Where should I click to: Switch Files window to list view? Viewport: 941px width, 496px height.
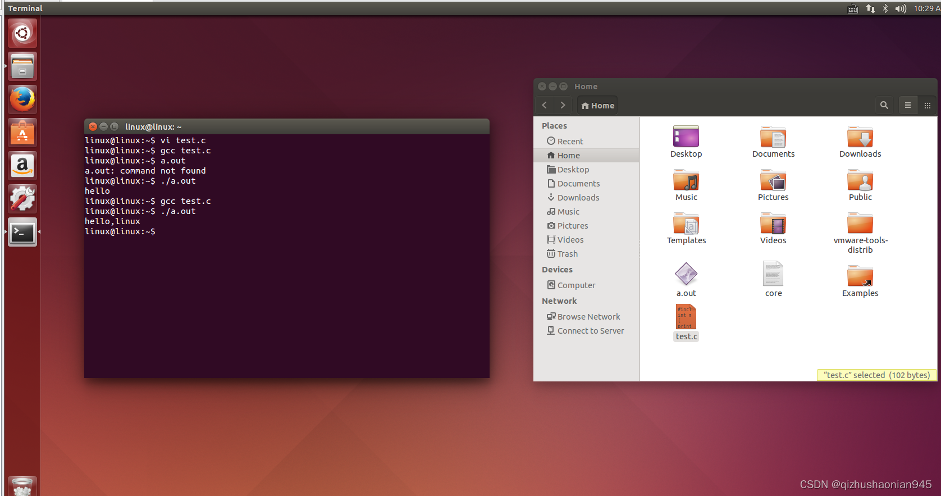(x=907, y=105)
